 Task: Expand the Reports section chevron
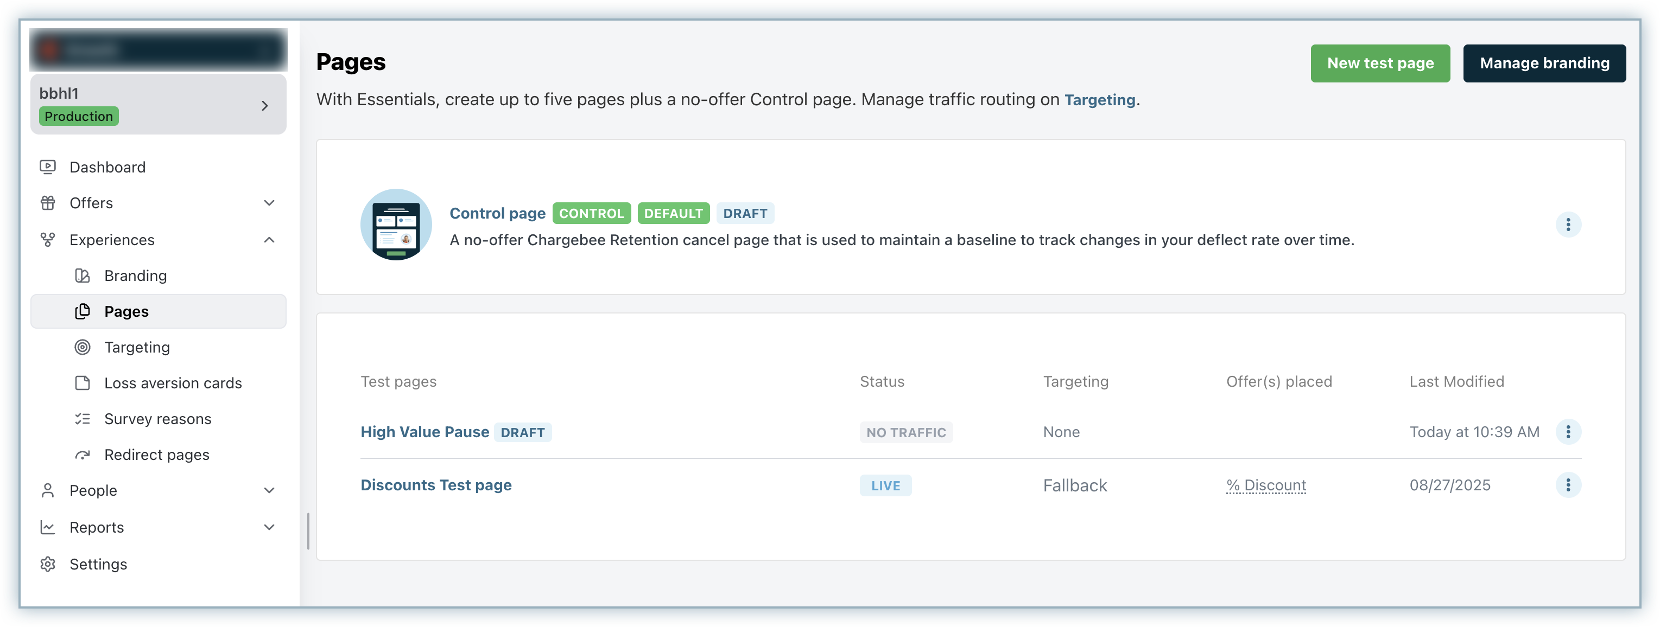click(269, 527)
